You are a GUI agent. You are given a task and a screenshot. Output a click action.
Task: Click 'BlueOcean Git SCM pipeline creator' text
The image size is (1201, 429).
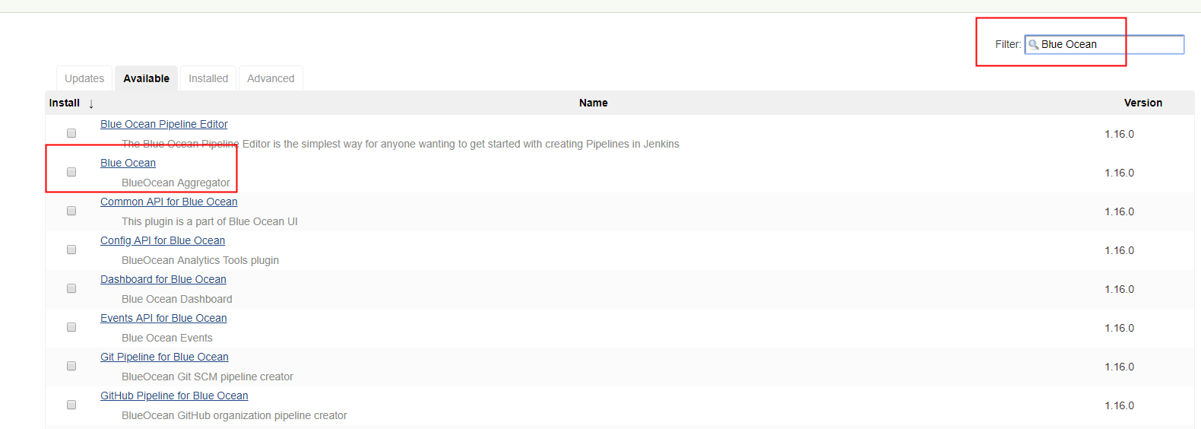pyautogui.click(x=208, y=377)
